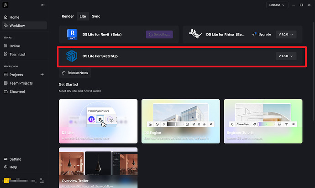Click the D5 Lite for Revit (Beta) label
Screen dimensions: 315x188
tap(102, 35)
